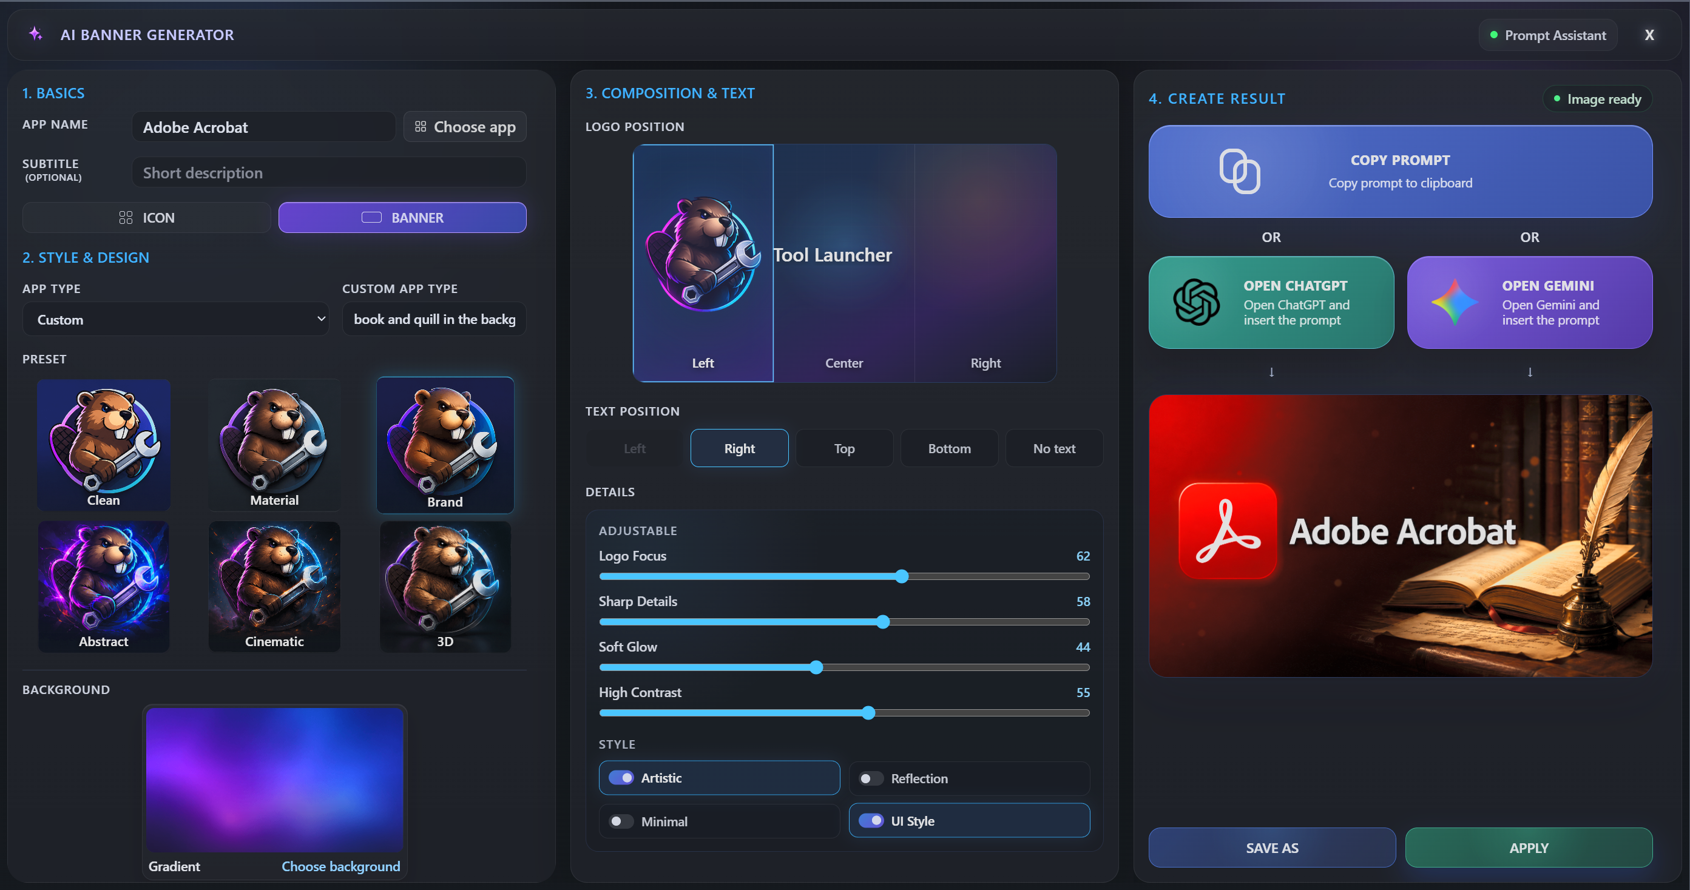Set logo position to Right

click(x=986, y=263)
